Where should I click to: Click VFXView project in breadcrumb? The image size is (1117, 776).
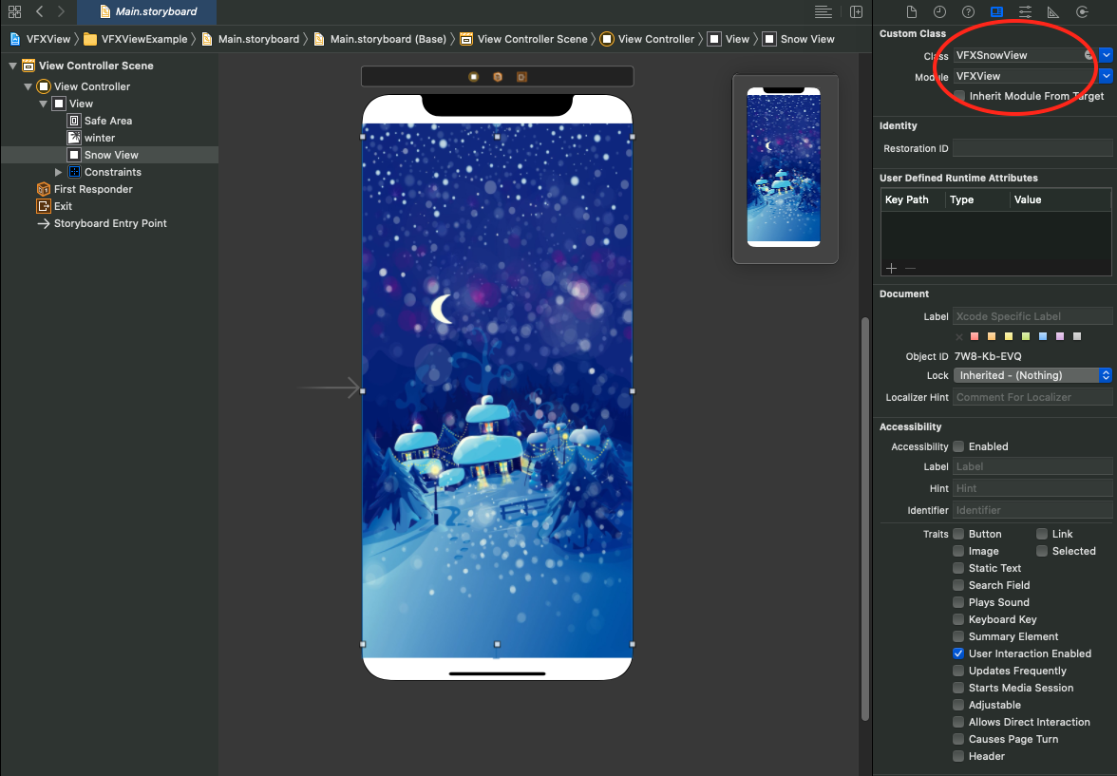[41, 39]
